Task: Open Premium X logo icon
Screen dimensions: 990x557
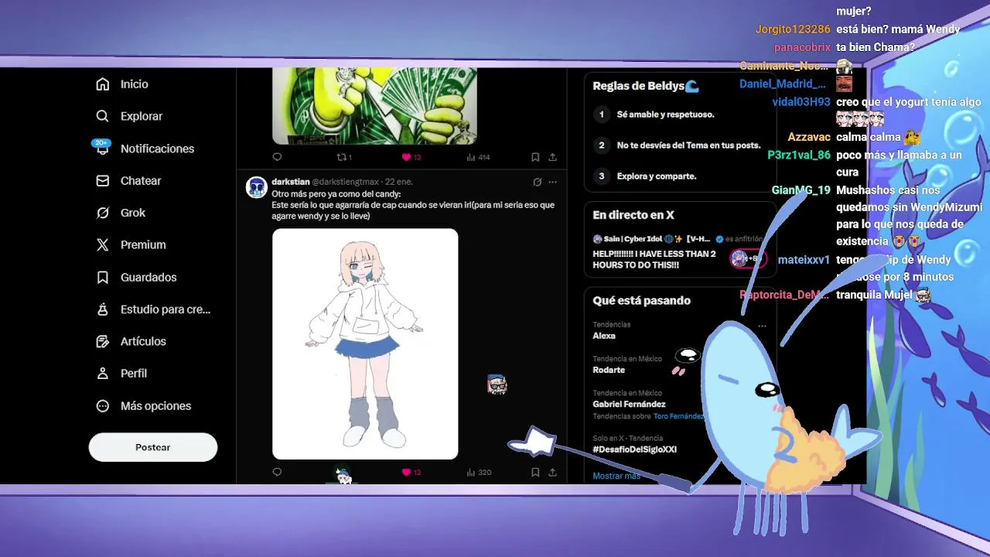Action: pyautogui.click(x=102, y=244)
